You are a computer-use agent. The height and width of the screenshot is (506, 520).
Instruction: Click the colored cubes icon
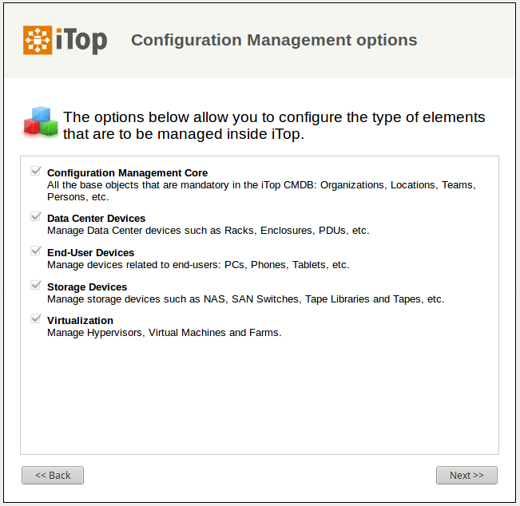40,121
